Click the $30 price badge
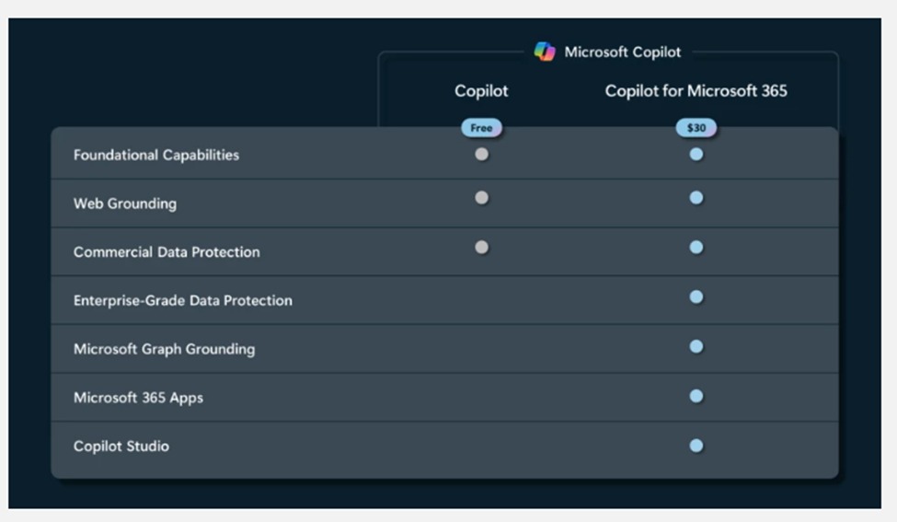Image resolution: width=897 pixels, height=522 pixels. (696, 128)
